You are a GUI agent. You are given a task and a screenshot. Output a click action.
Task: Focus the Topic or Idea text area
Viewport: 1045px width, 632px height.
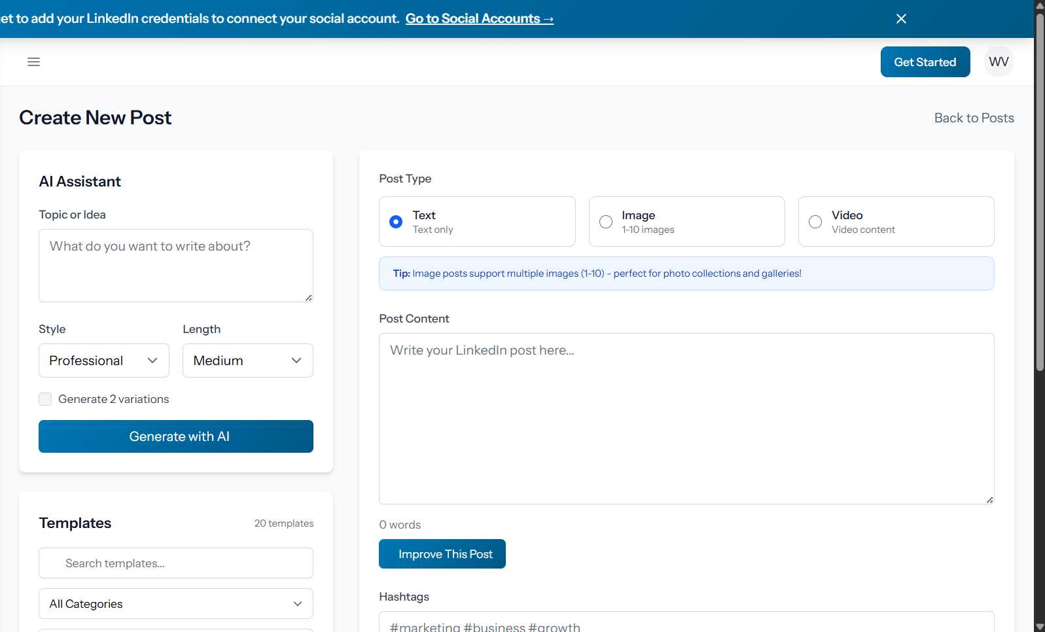(175, 265)
